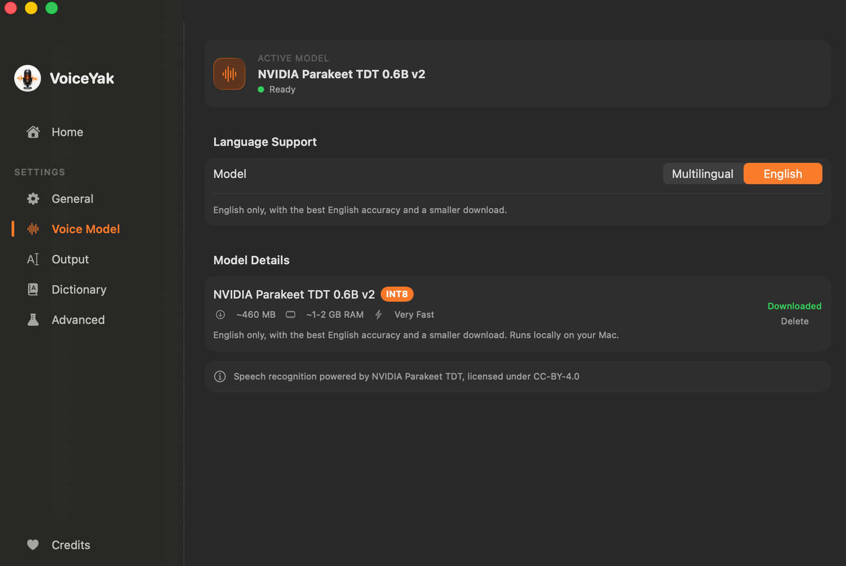Click the Parakeet model name in Model Details
Image resolution: width=846 pixels, height=566 pixels.
click(294, 294)
